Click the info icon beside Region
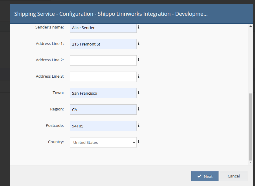255x186 pixels. point(138,109)
